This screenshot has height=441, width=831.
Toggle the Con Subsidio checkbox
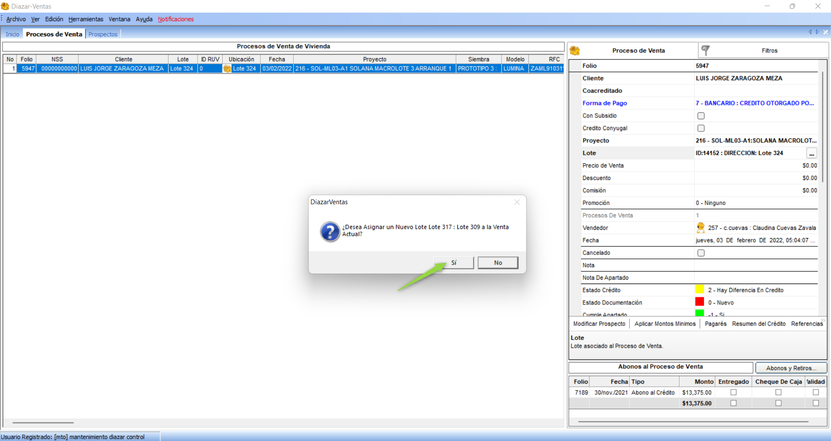701,116
